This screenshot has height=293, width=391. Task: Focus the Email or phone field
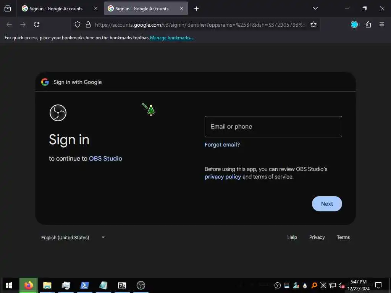(273, 127)
